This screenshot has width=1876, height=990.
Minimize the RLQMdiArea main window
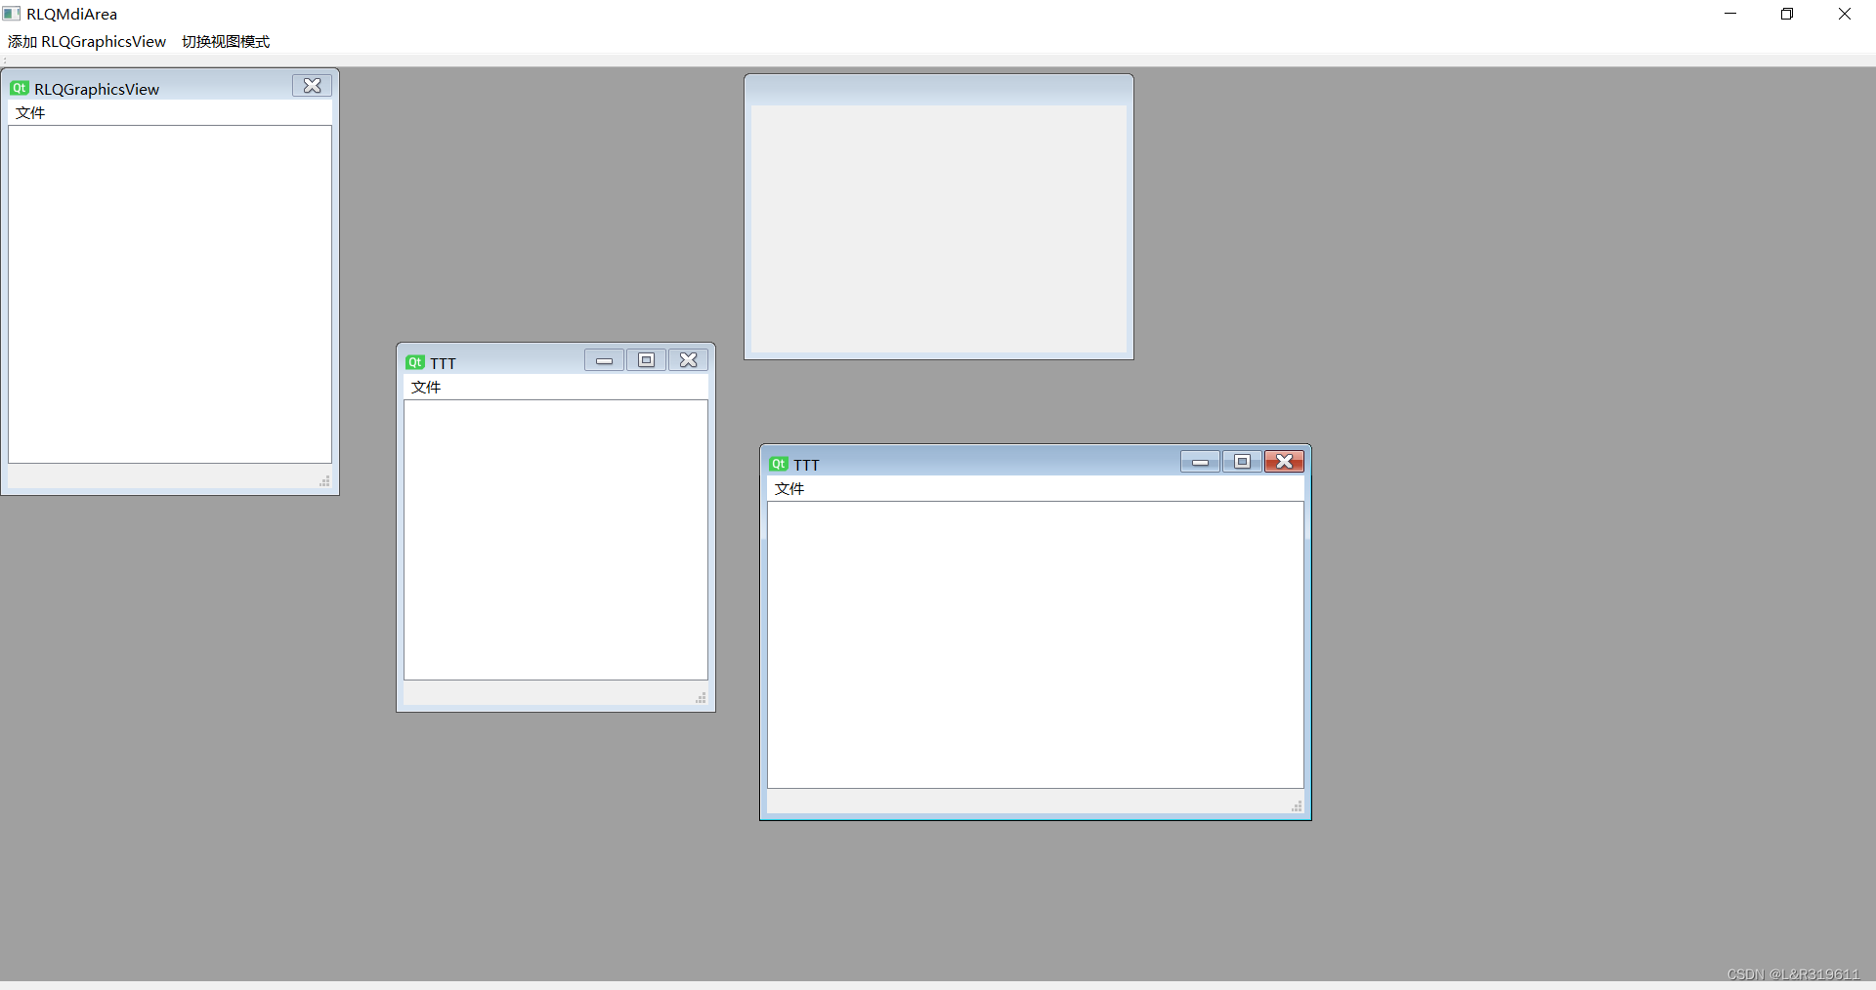1730,14
